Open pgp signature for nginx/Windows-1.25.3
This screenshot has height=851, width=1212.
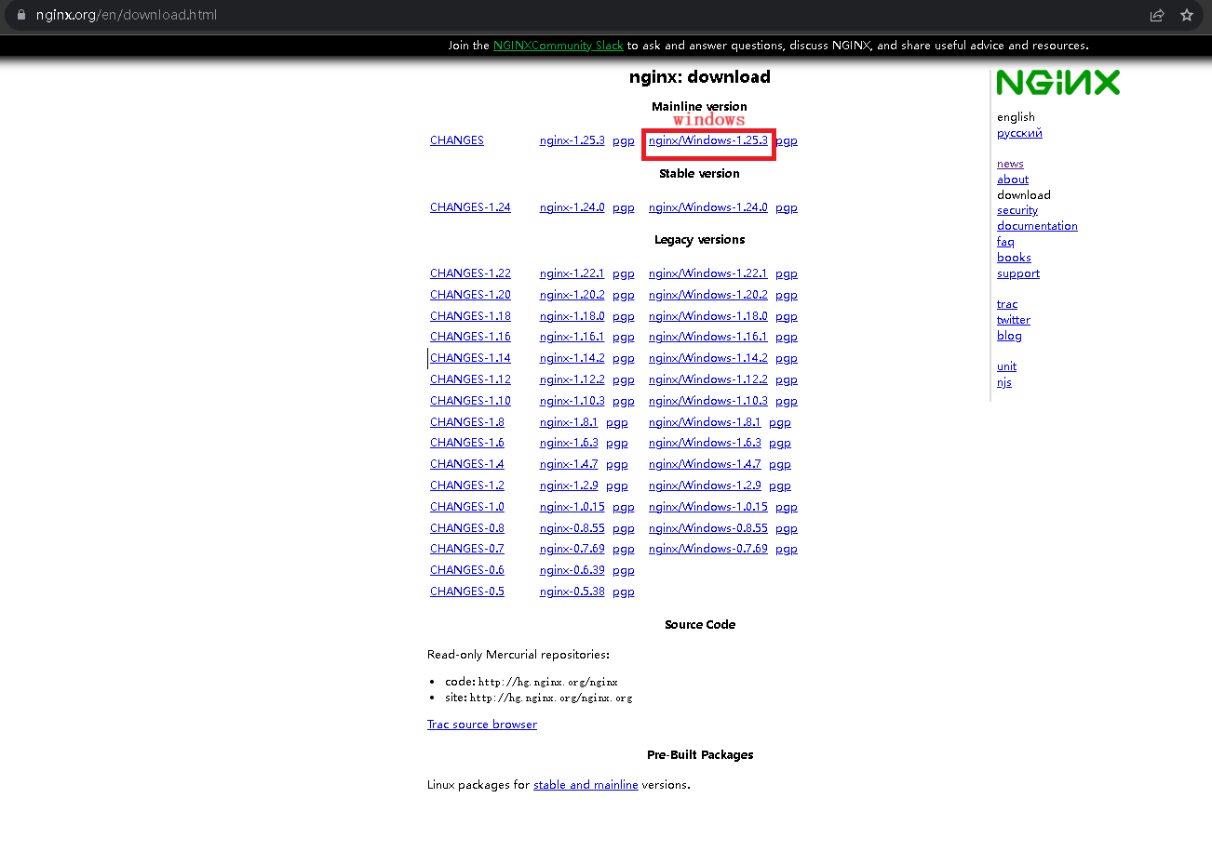pos(786,140)
